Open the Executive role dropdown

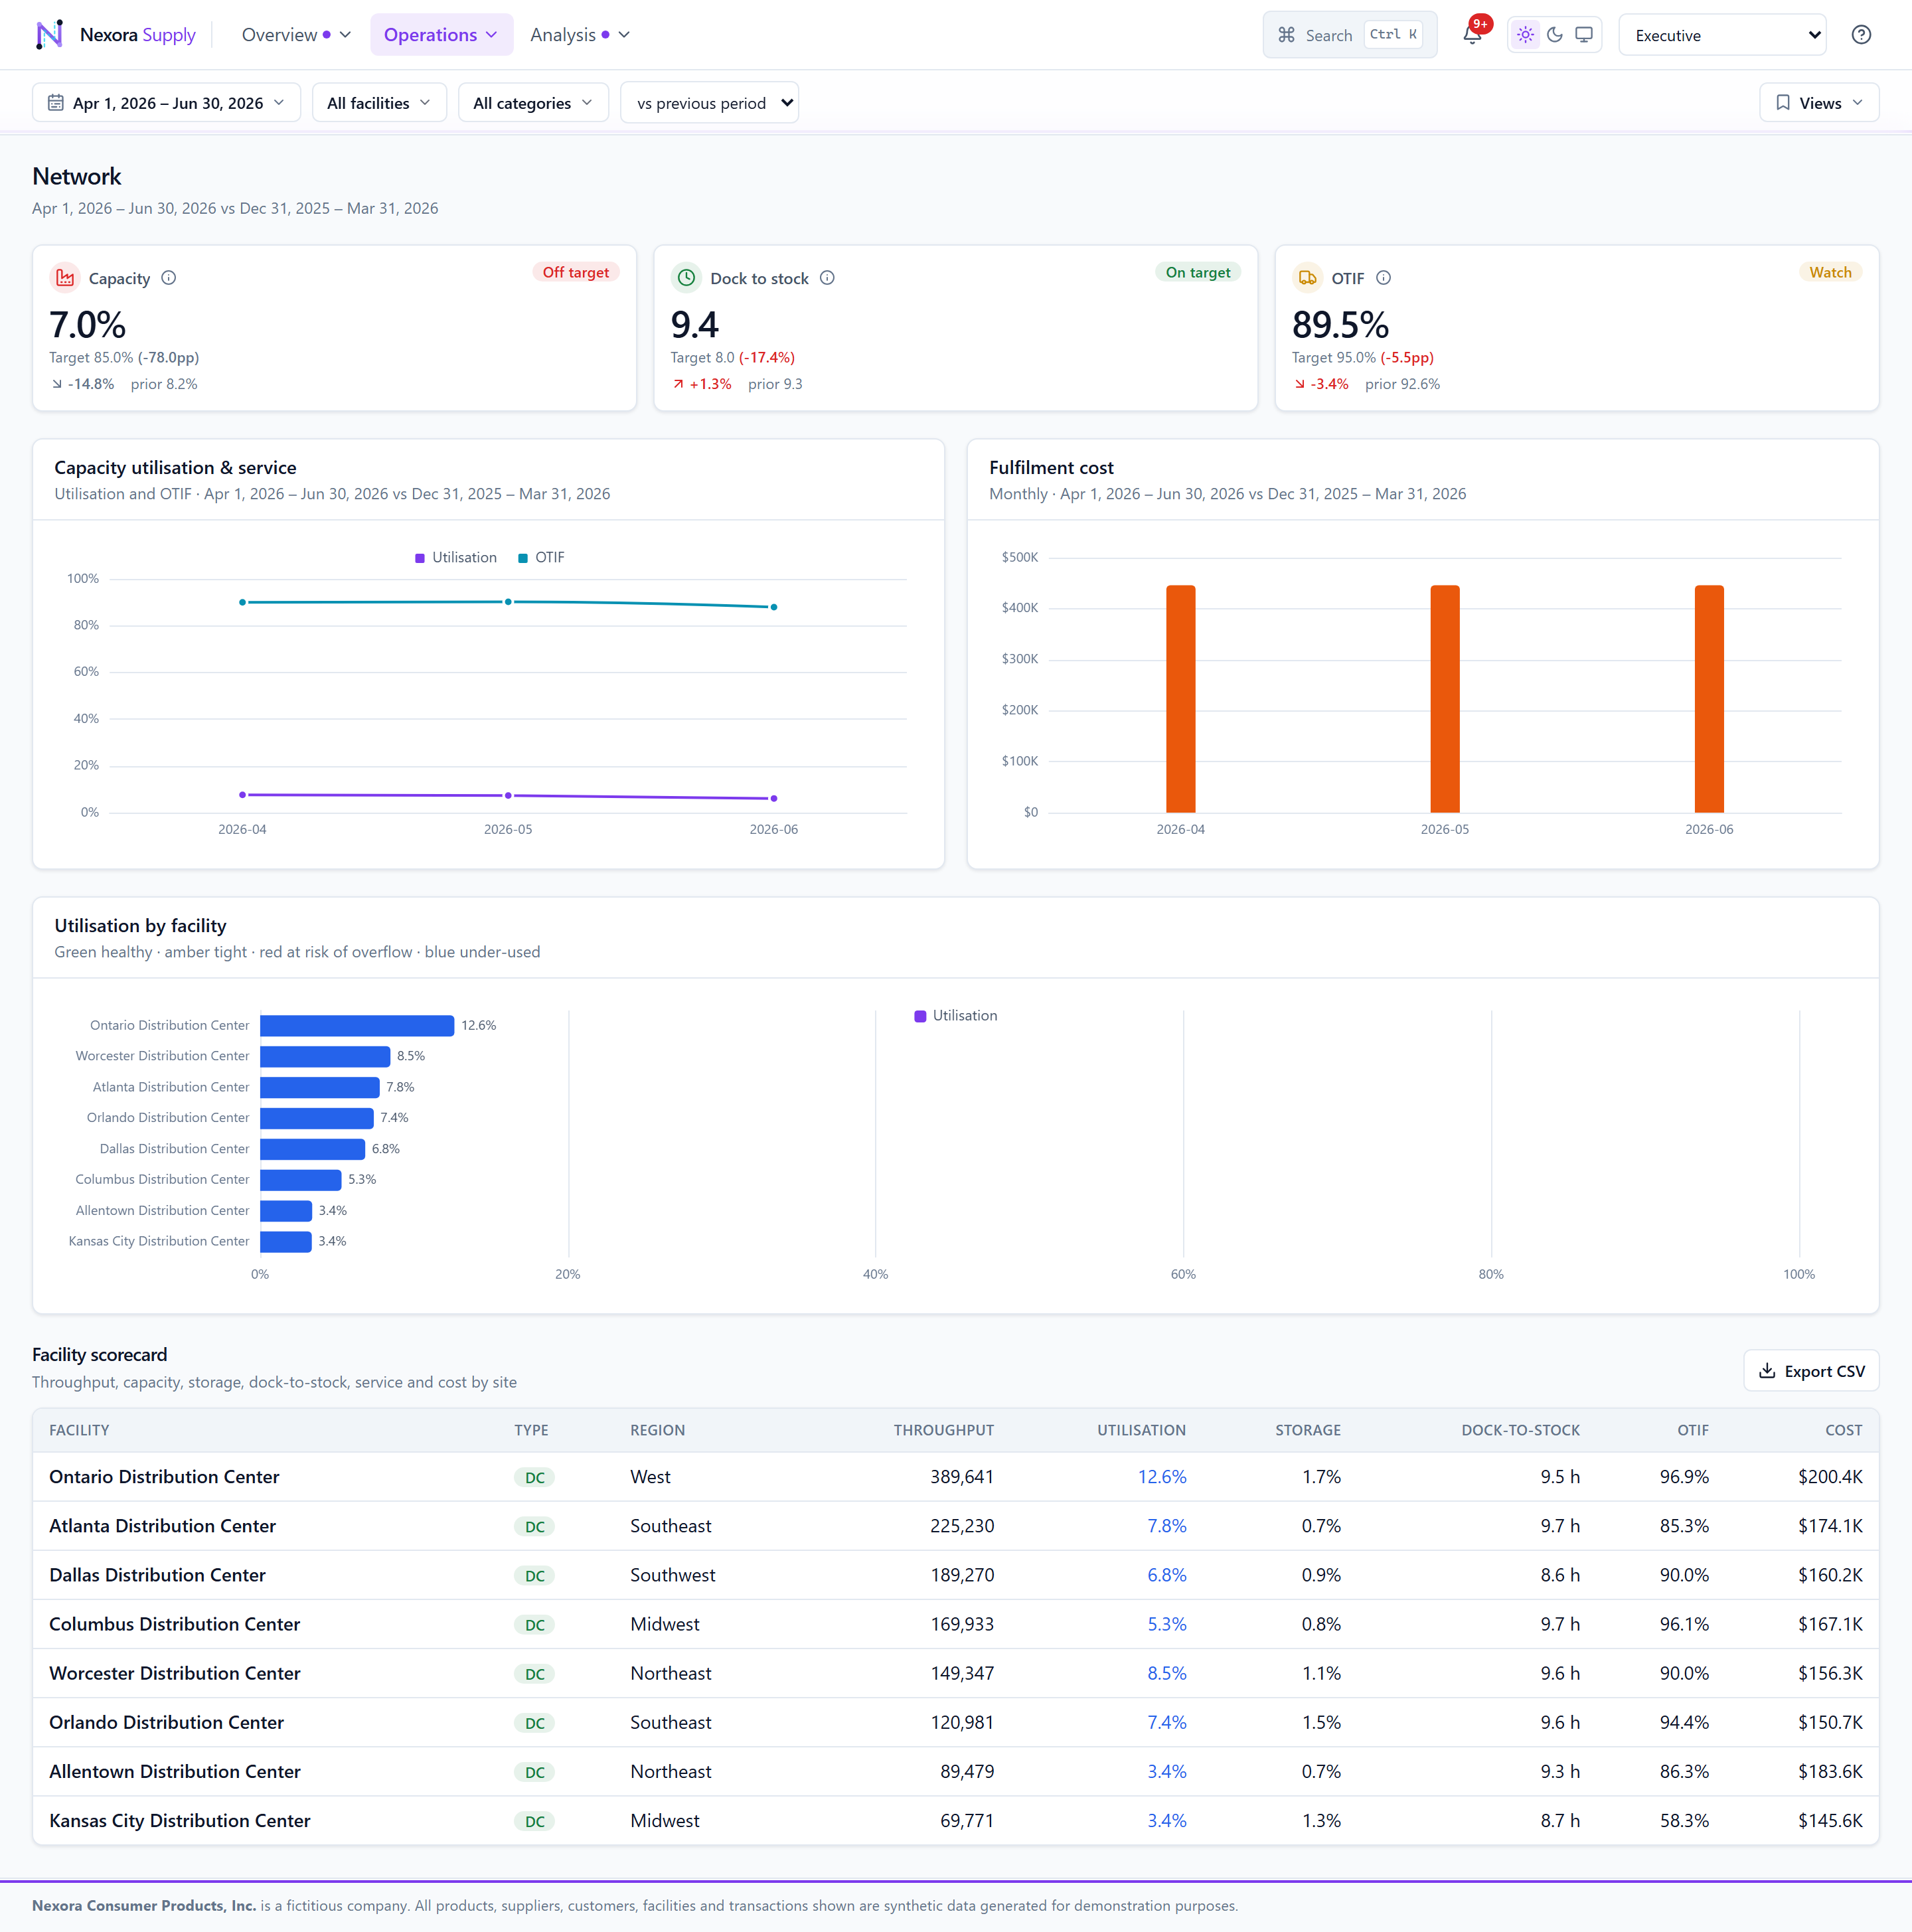pos(1723,35)
